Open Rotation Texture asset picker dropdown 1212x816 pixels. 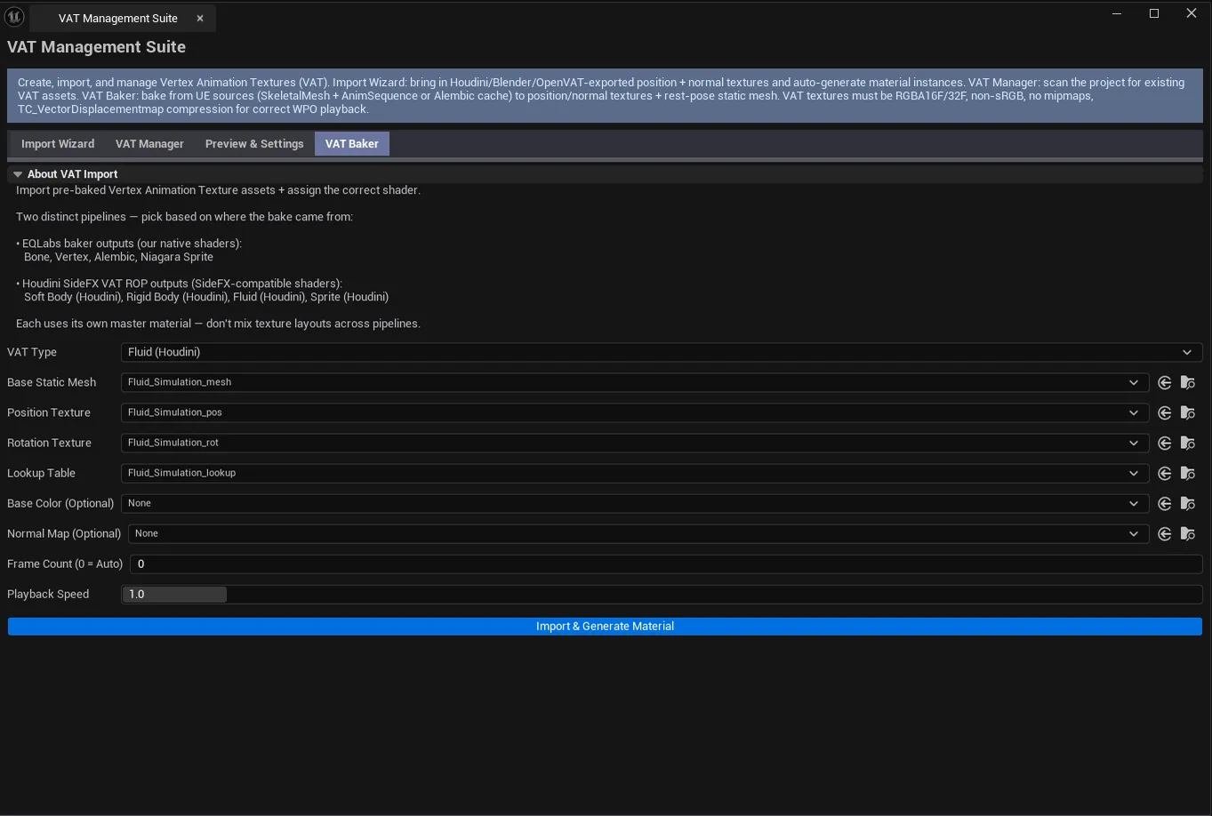pos(635,443)
